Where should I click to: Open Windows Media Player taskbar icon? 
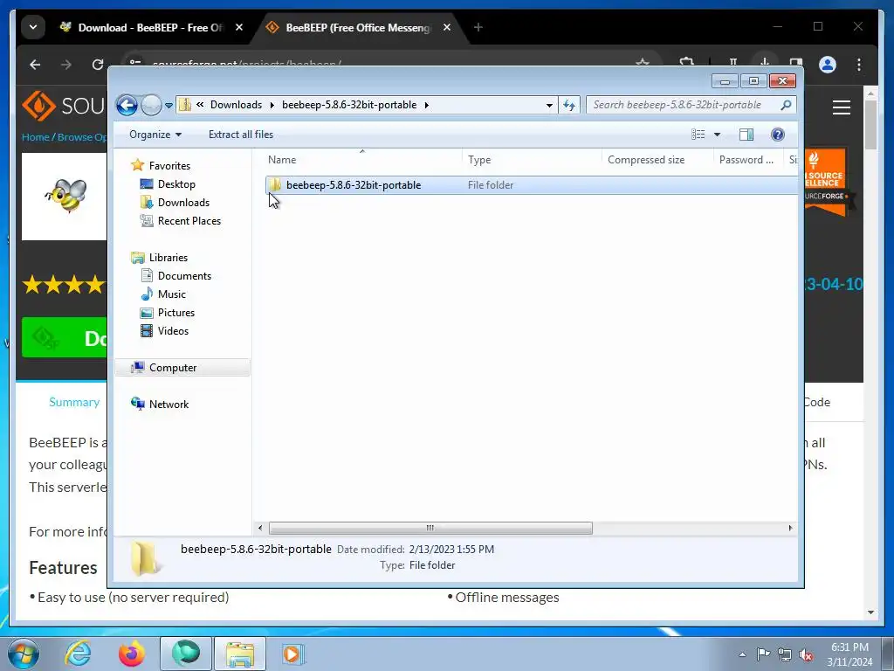pyautogui.click(x=293, y=654)
